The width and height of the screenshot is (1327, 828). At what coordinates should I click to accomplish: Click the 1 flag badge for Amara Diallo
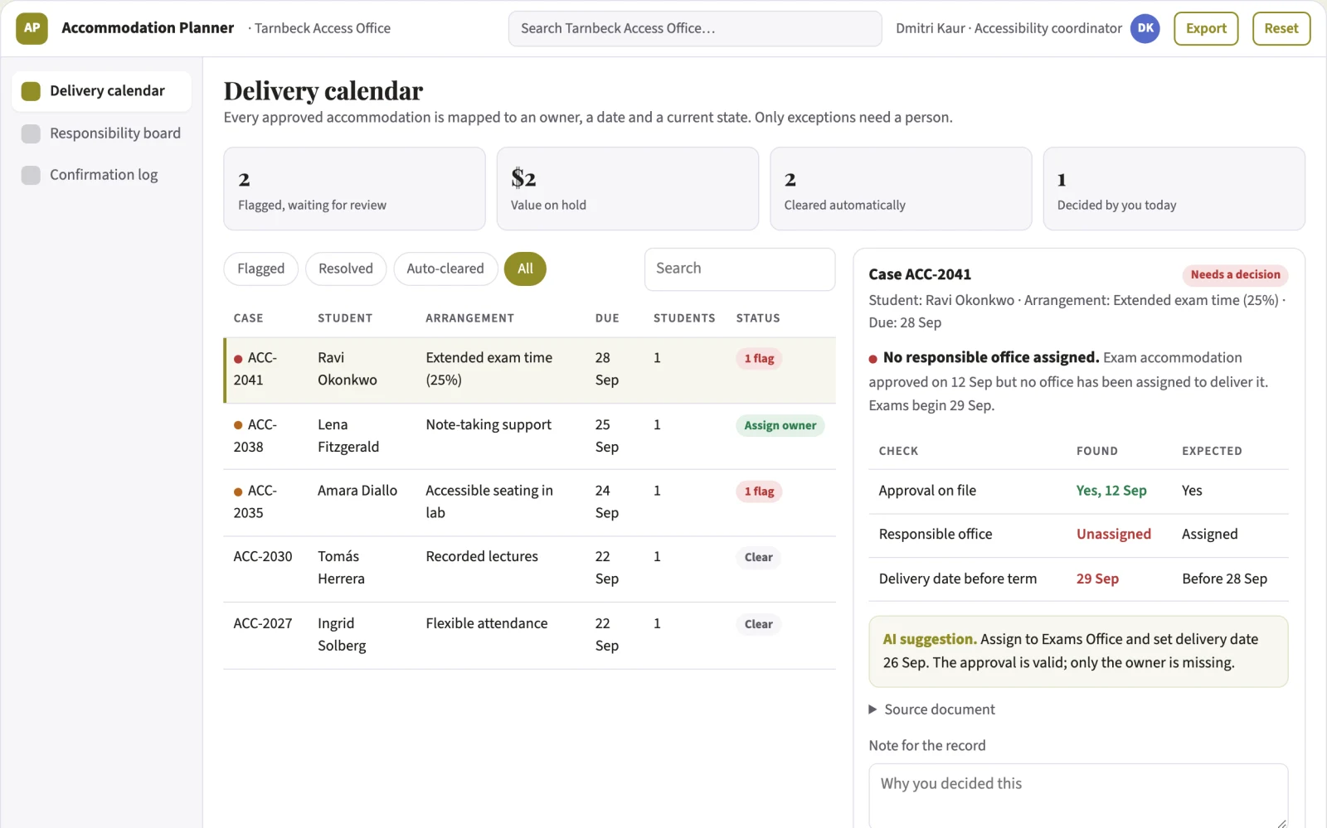pyautogui.click(x=759, y=491)
